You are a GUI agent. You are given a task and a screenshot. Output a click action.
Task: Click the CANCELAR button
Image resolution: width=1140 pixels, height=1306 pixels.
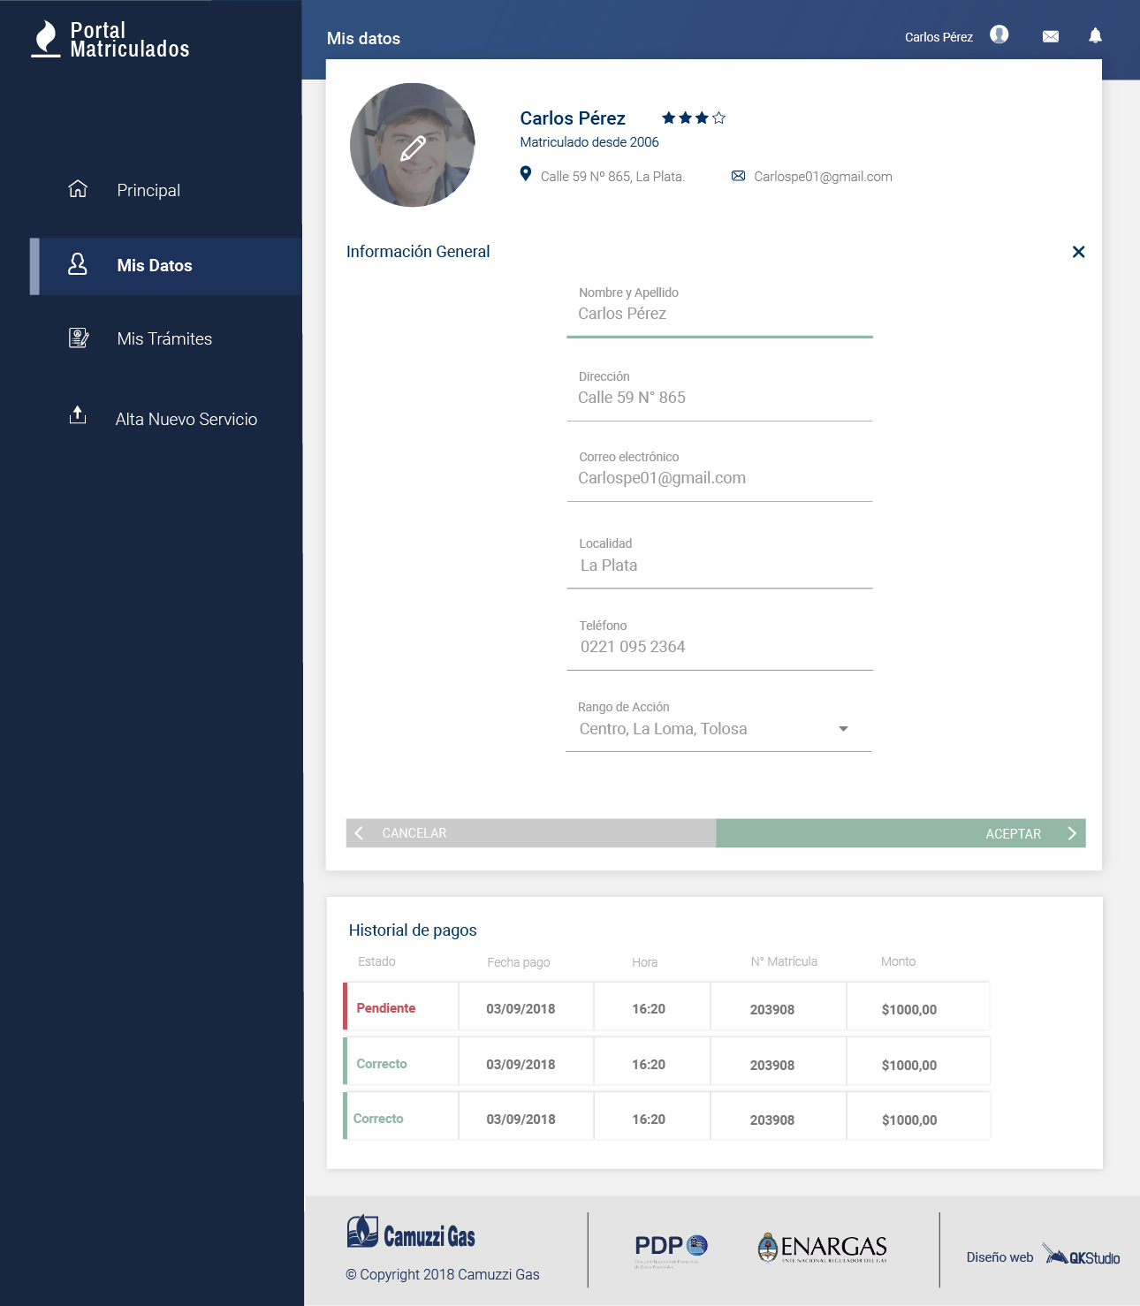531,833
